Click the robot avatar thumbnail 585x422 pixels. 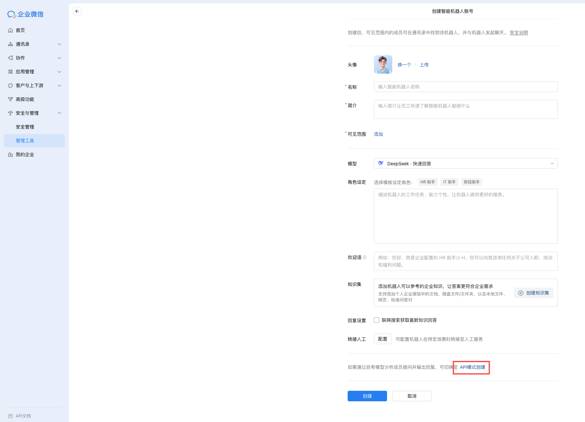383,64
